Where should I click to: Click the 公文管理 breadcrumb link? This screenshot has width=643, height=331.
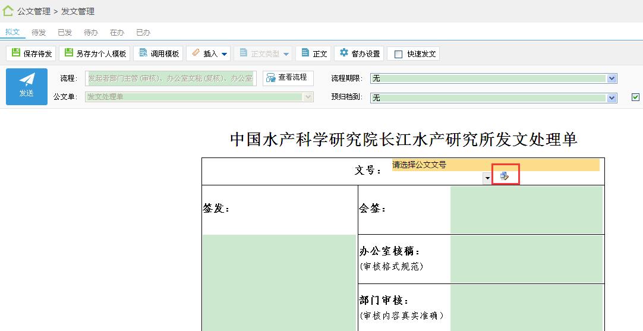[34, 11]
